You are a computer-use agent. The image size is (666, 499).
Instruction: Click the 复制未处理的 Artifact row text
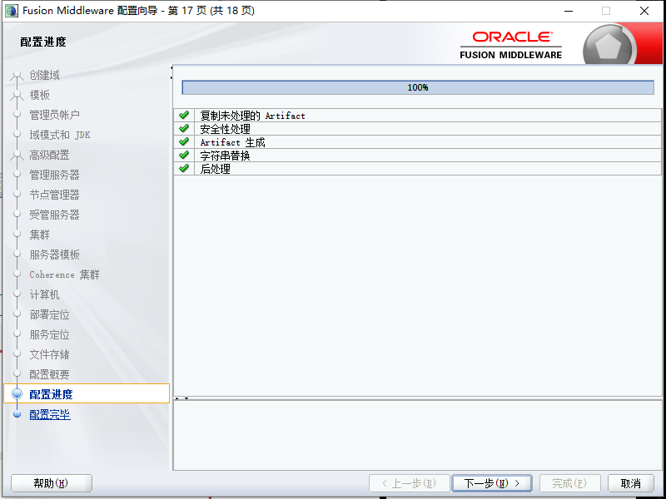[x=253, y=116]
